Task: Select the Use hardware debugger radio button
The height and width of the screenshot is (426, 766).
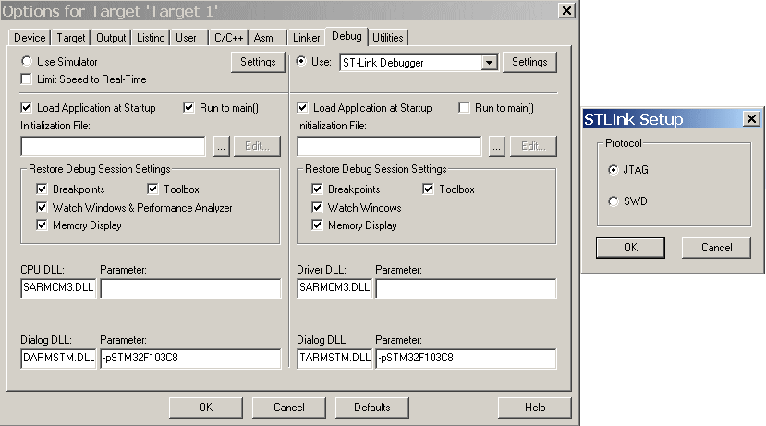Action: pos(301,61)
